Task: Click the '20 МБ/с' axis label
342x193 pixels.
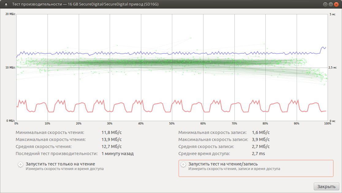Action: coord(10,14)
